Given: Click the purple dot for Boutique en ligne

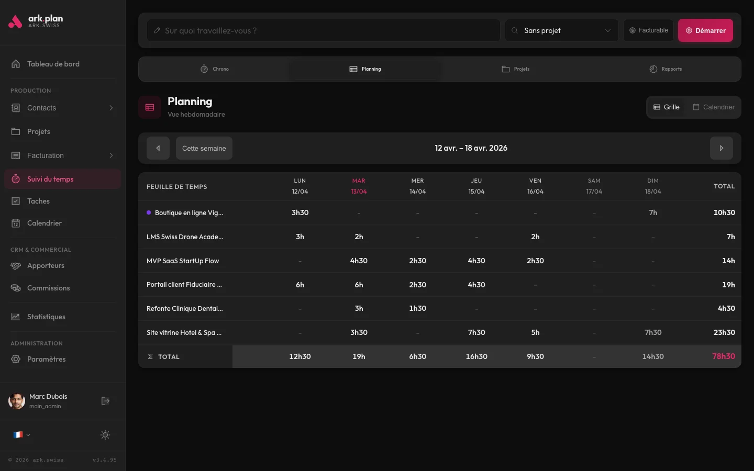Looking at the screenshot, I should [x=149, y=212].
